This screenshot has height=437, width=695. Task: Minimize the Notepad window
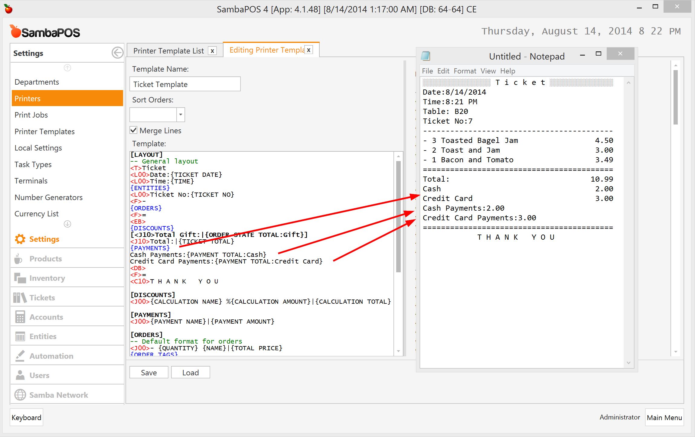pos(582,54)
